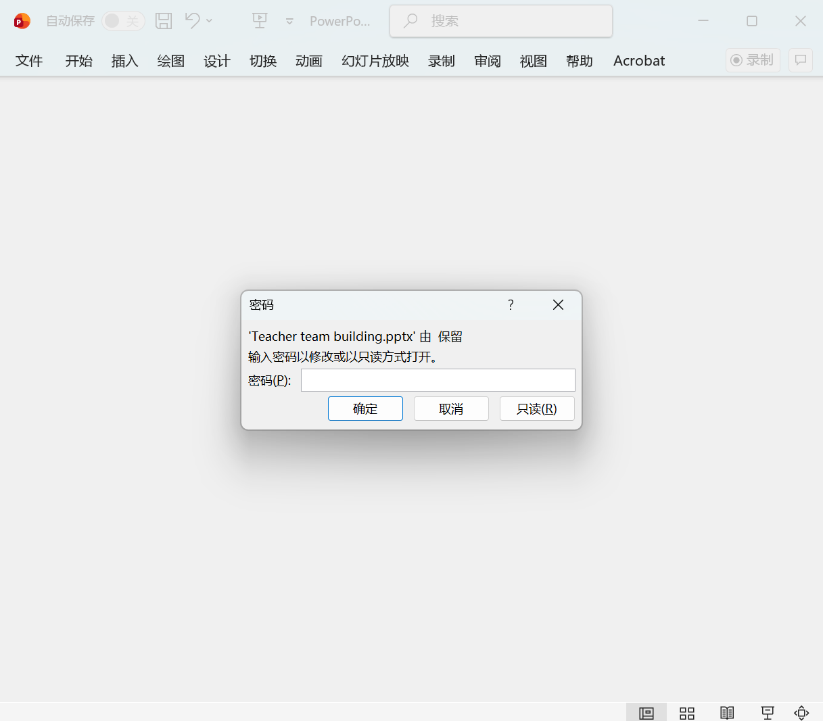Click the 密码 password input field
The width and height of the screenshot is (823, 721).
point(438,379)
